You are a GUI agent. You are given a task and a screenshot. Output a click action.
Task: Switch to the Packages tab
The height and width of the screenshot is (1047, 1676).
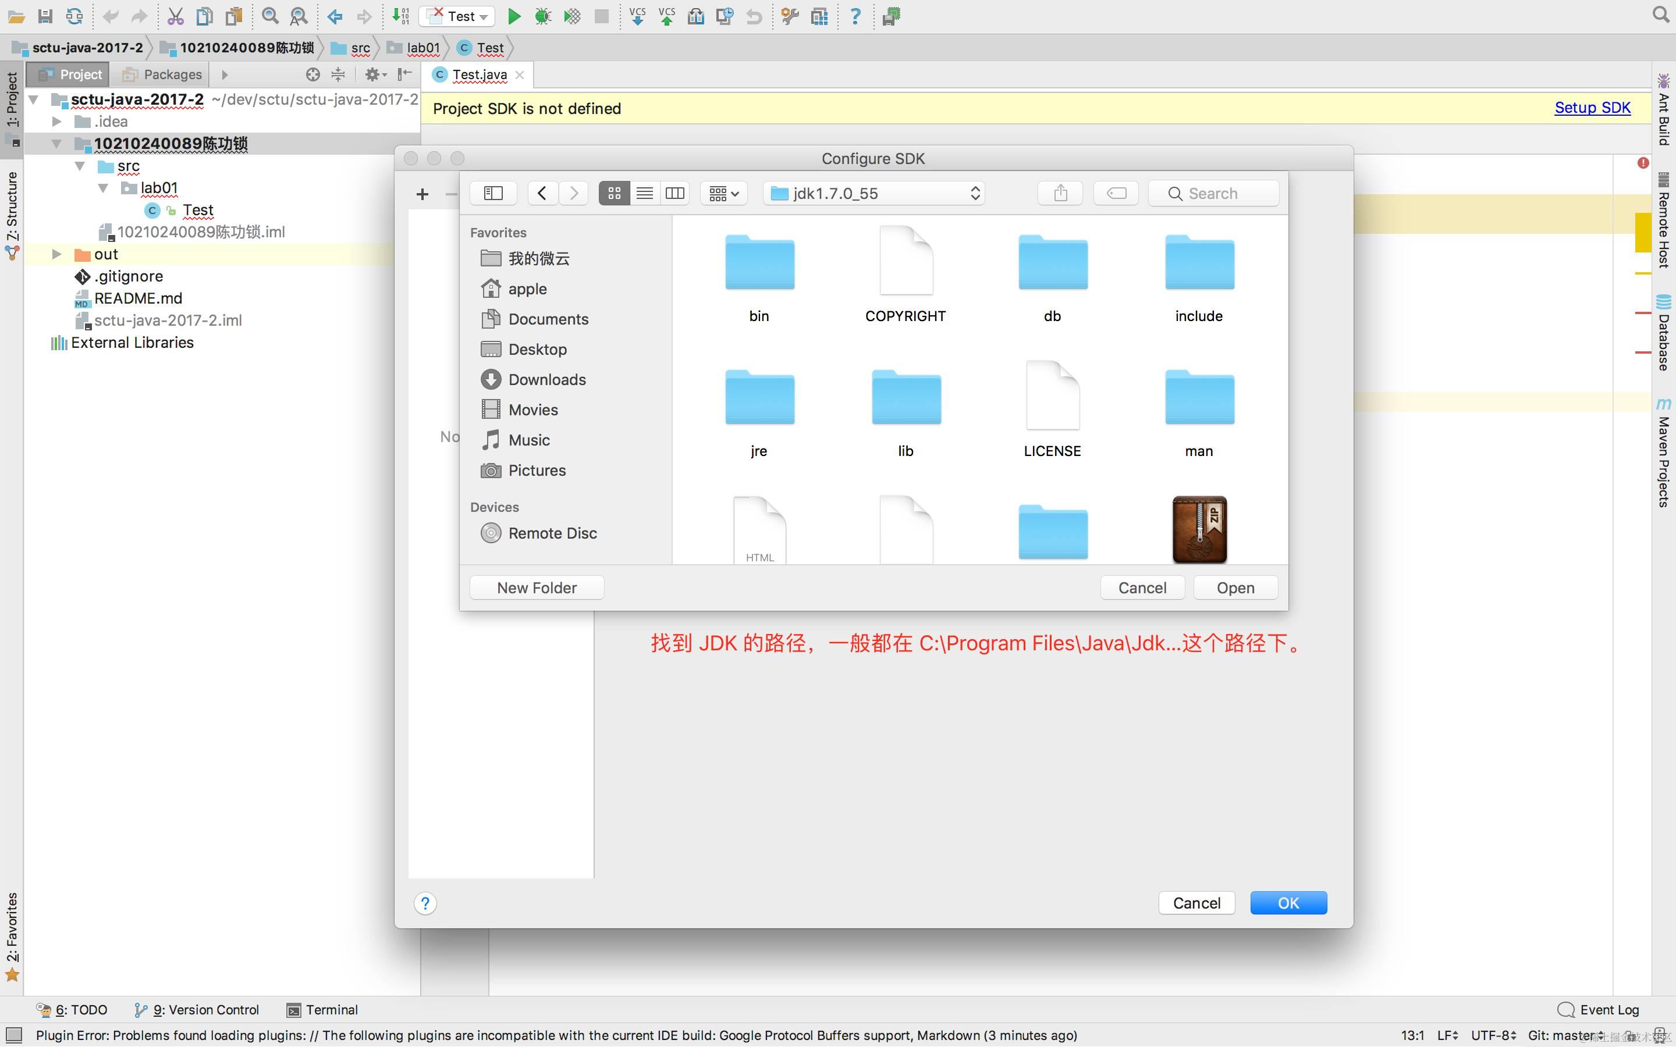[x=162, y=74]
